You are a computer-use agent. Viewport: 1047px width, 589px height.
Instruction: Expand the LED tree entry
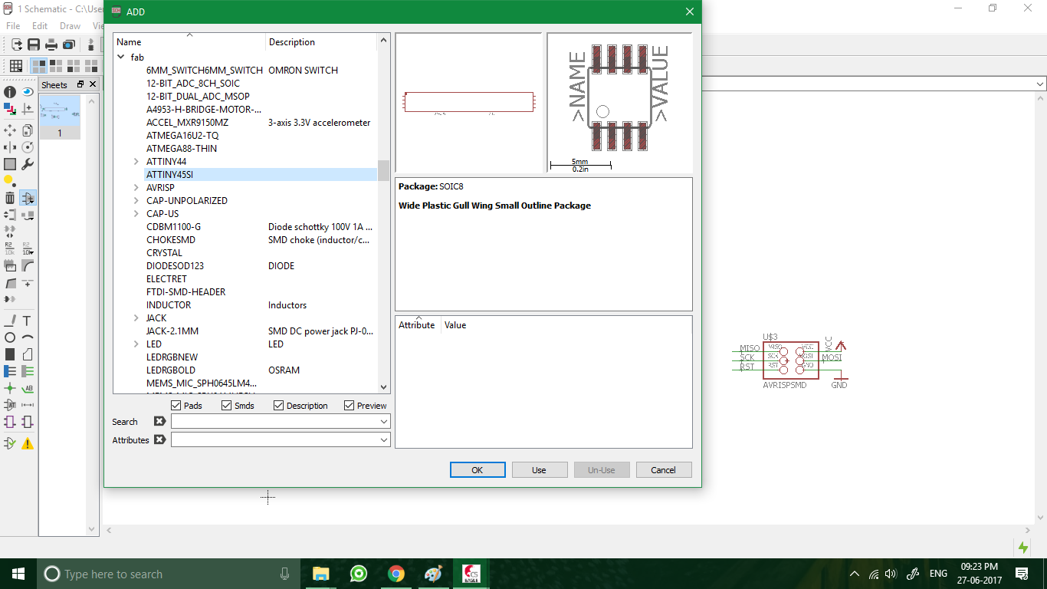[136, 344]
